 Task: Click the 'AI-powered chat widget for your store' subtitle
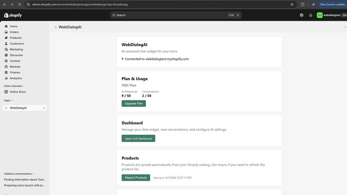pos(149,51)
